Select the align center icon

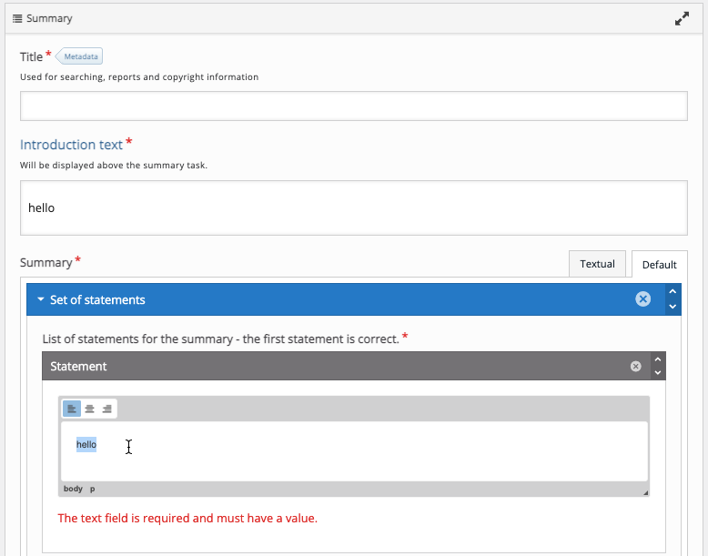pos(89,409)
